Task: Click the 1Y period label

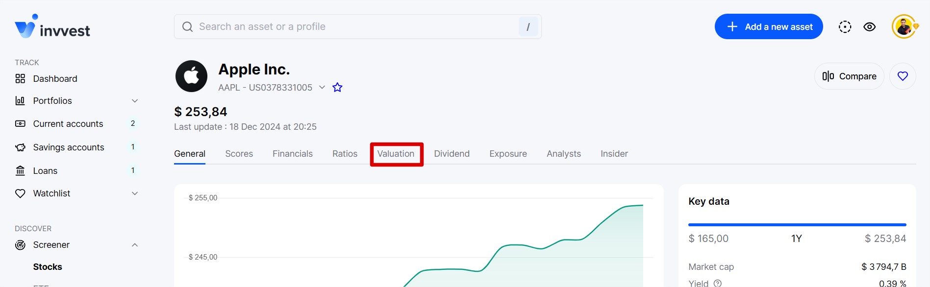Action: (x=797, y=239)
